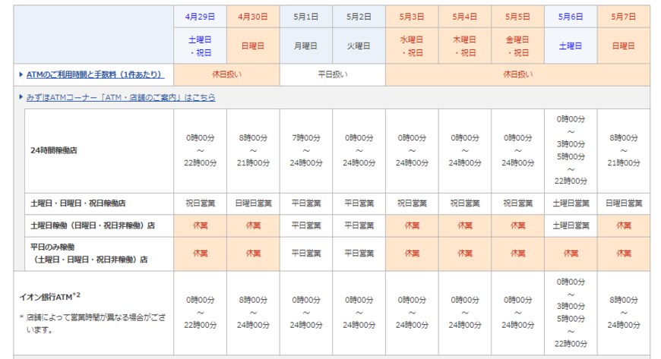Click the イオン銀行ATM row heading
Viewport: 661px width, 359px height.
47,295
